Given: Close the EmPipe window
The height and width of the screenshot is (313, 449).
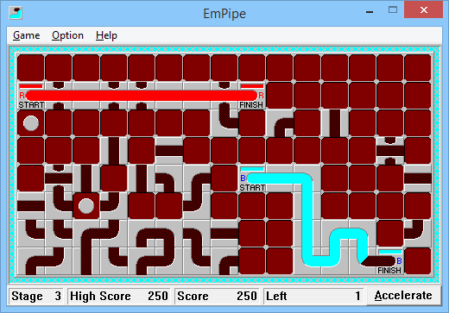Looking at the screenshot, I should [x=423, y=10].
